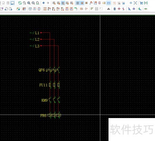Viewport: 155px width, 141px height.
Task: Click the purple diamond junction symbol
Action: (134, 9)
